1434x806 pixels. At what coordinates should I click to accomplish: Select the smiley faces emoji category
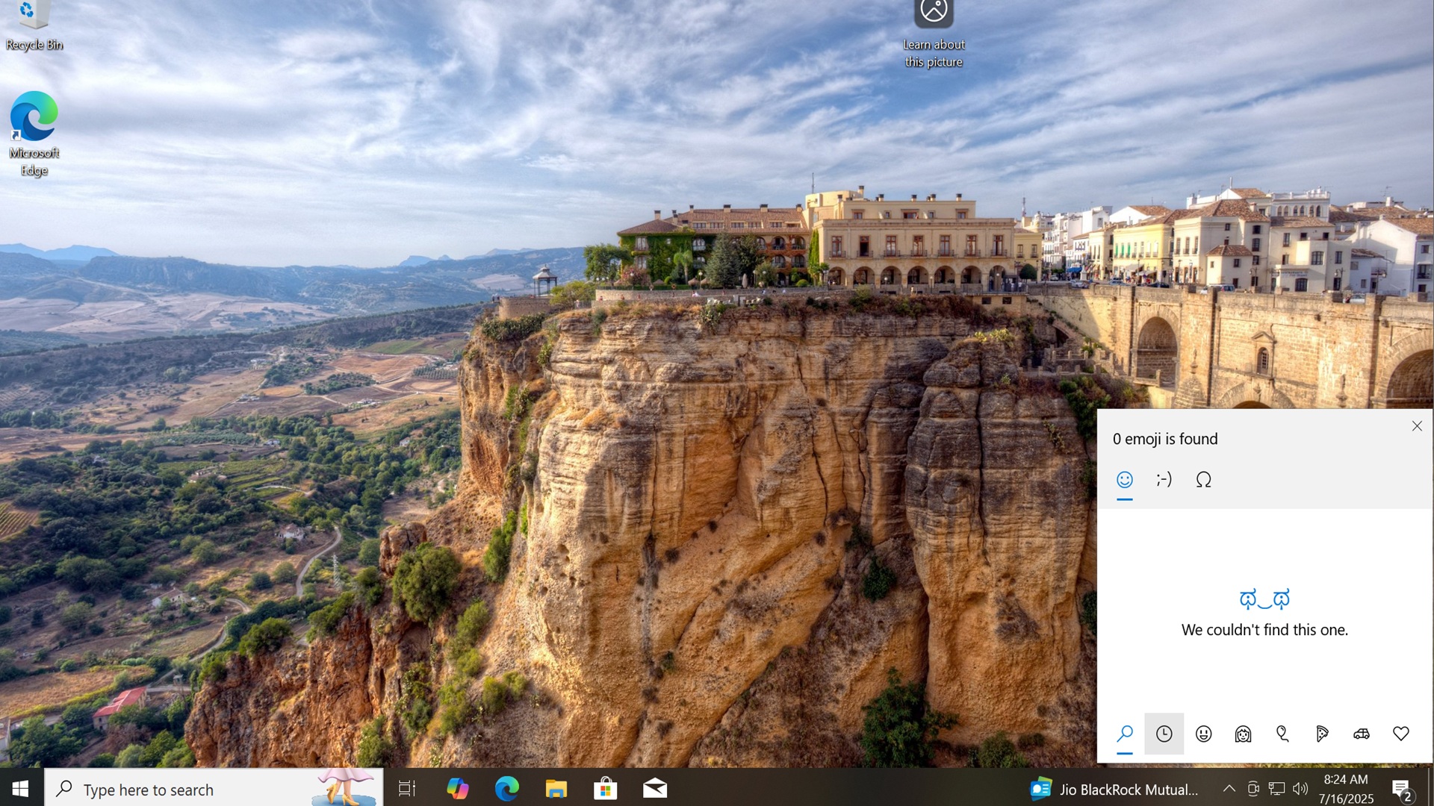point(1203,734)
